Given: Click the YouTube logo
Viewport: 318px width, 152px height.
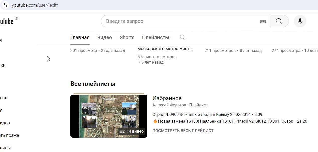Looking at the screenshot, I should coord(7,21).
